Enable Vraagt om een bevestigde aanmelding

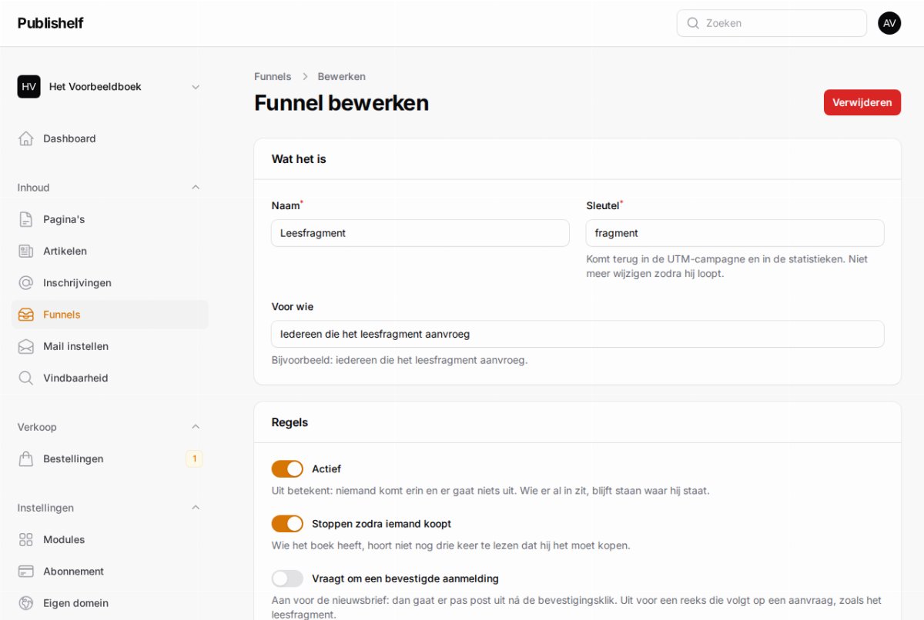pos(287,578)
